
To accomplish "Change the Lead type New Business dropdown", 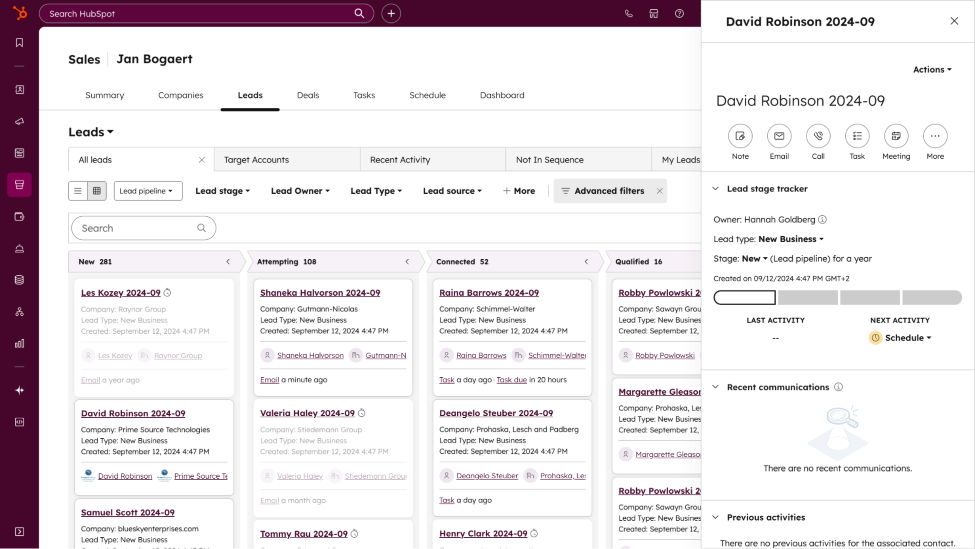I will click(791, 239).
